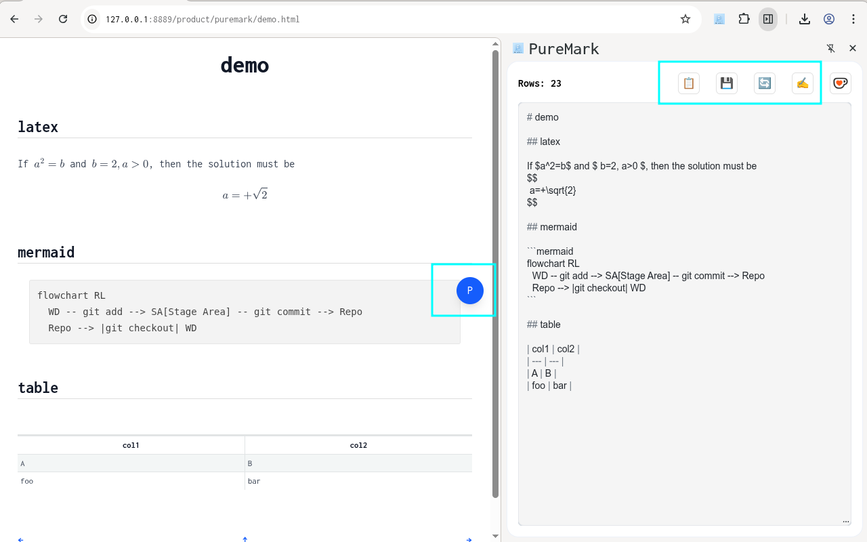Close the PureMark side panel
This screenshot has height=542, width=867.
853,48
